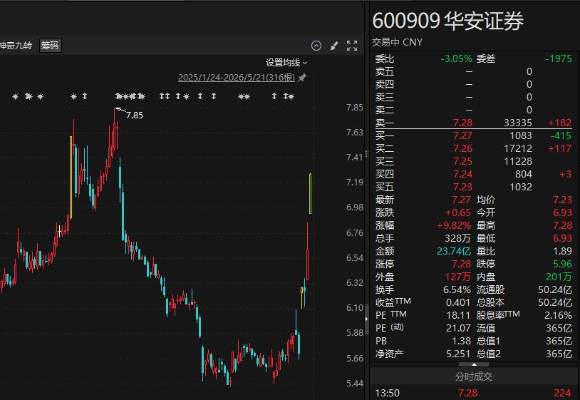Click the 委差 value -1975
The width and height of the screenshot is (580, 400).
[x=559, y=59]
